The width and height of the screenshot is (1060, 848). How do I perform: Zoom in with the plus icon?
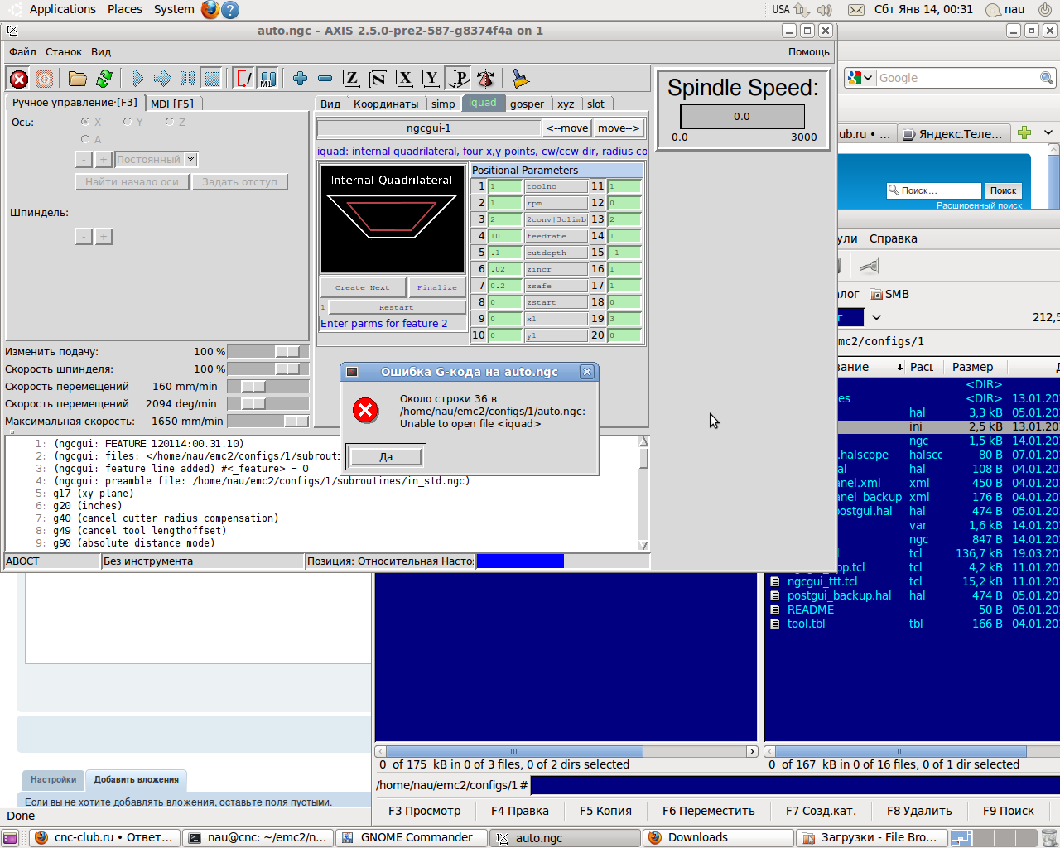pyautogui.click(x=300, y=79)
